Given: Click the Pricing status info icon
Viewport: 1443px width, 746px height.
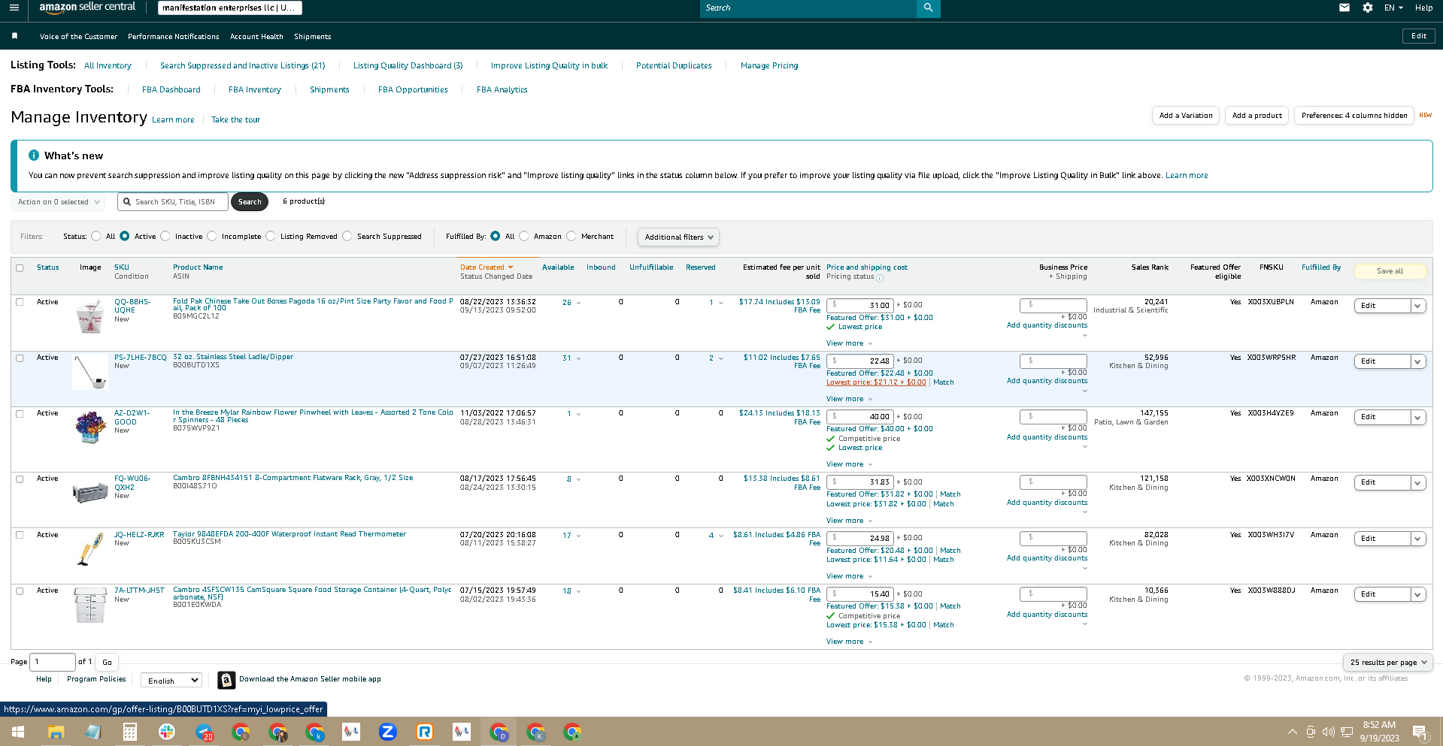Looking at the screenshot, I should [880, 278].
